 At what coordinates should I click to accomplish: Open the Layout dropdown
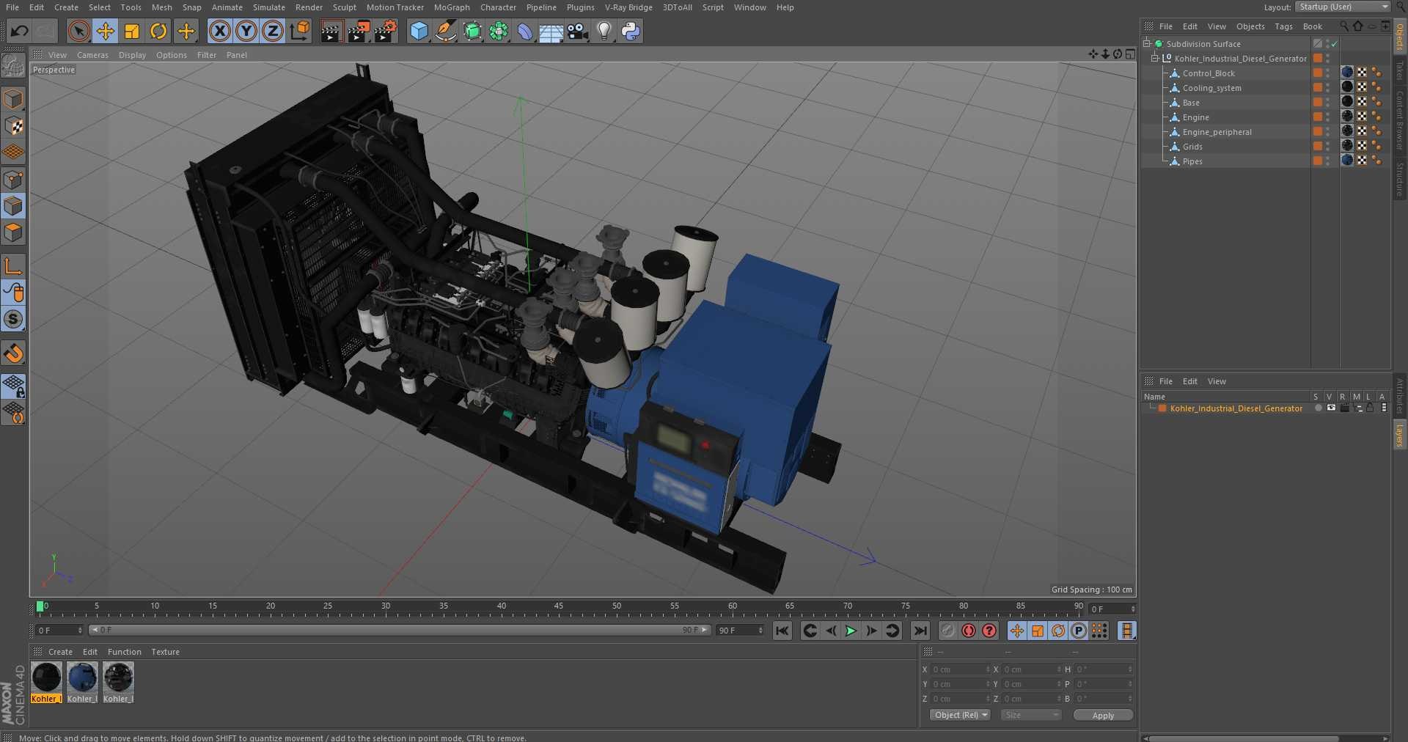(1343, 7)
